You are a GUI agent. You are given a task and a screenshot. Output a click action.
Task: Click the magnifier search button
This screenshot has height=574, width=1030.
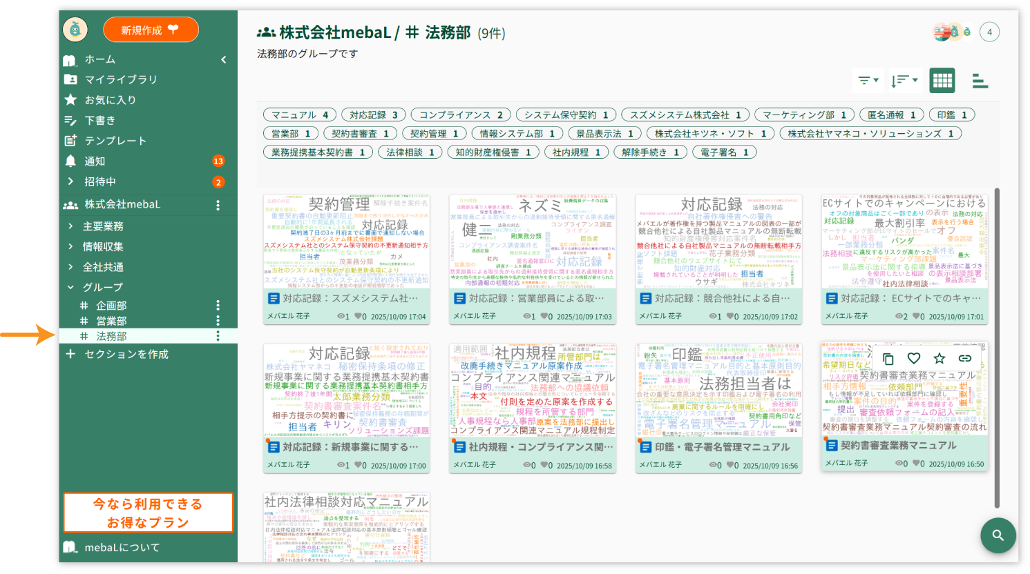coord(998,535)
